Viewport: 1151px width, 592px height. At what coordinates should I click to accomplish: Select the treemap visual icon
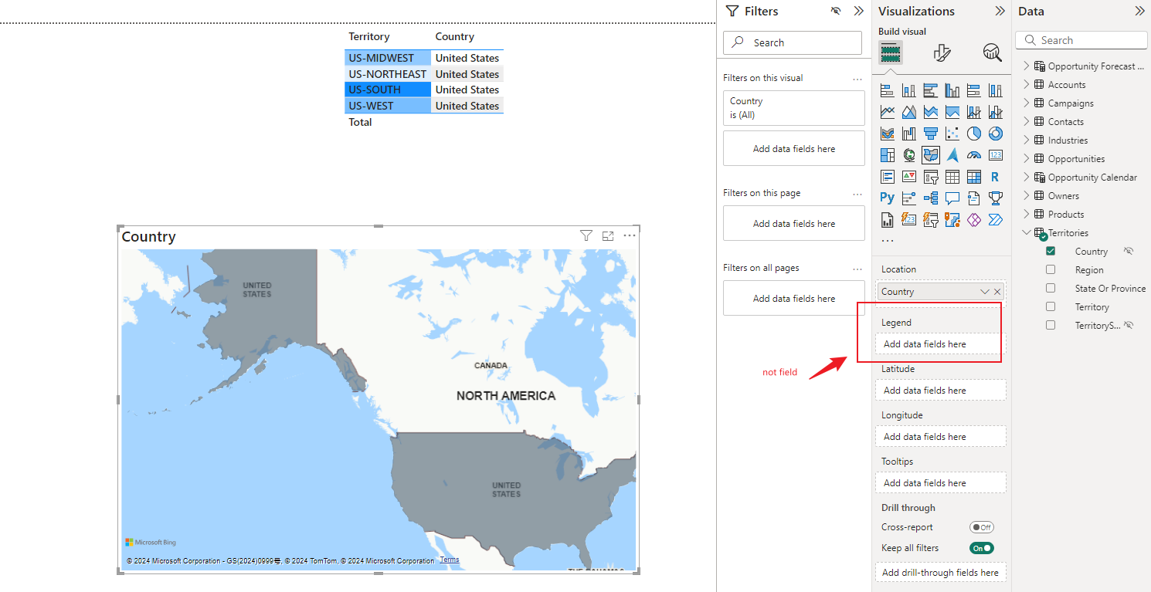pyautogui.click(x=887, y=155)
